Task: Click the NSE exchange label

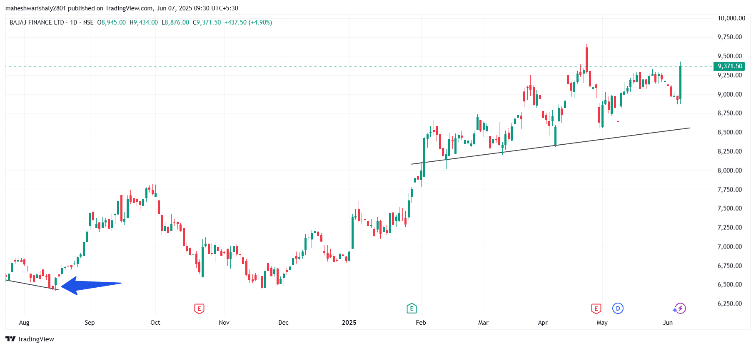Action: pyautogui.click(x=88, y=22)
